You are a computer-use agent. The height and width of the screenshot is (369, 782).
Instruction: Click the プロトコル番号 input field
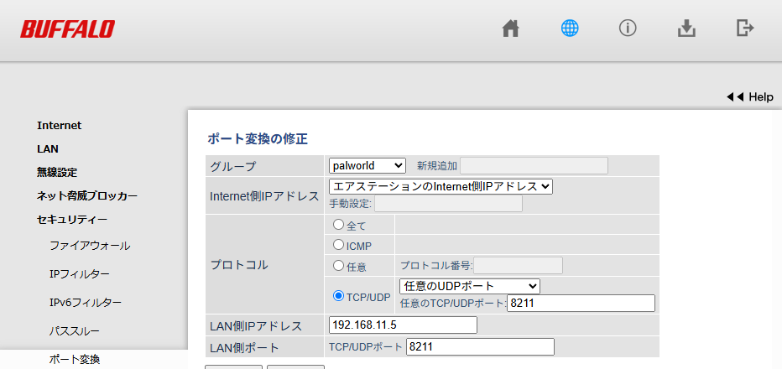click(519, 265)
